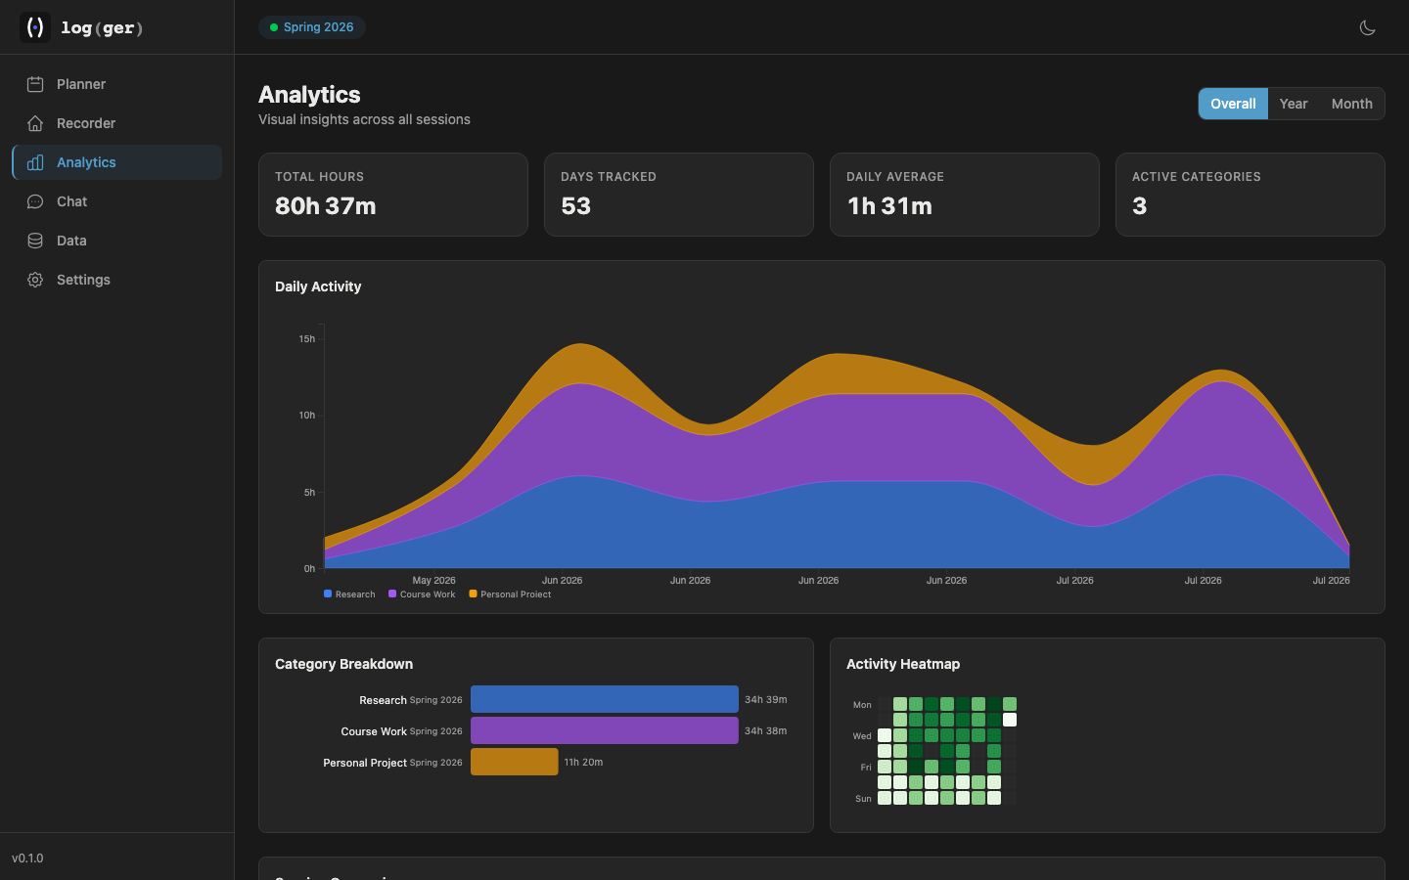Click the white heatmap cell in the second row
Screen dimensions: 1409x880
1010,720
